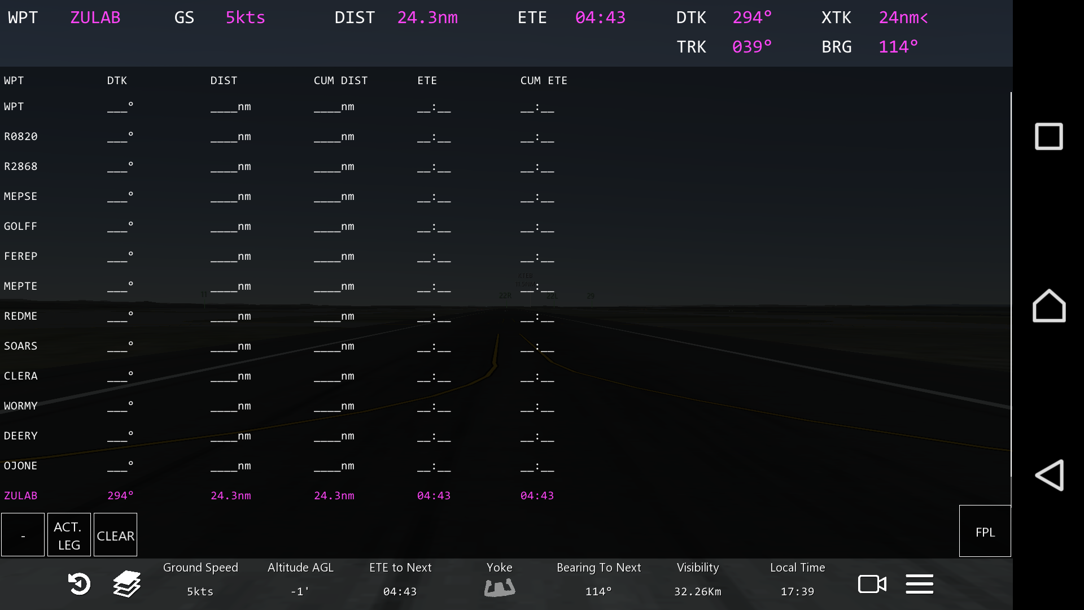1084x610 pixels.
Task: Open the recent apps square button
Action: [x=1048, y=136]
